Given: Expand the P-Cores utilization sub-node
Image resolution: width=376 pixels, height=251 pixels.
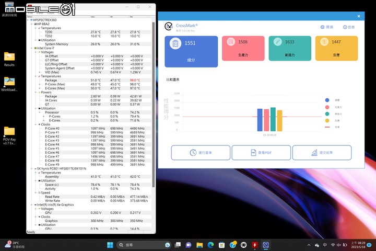Looking at the screenshot, I should tap(44, 116).
